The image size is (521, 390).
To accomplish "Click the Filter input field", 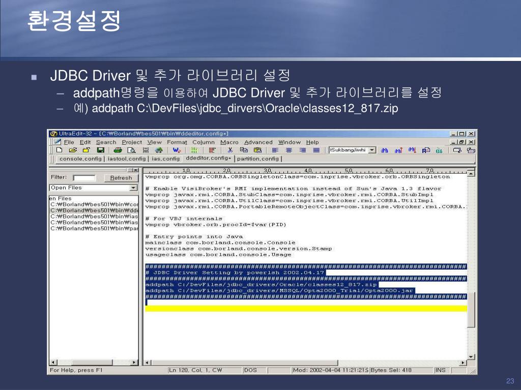I will (84, 178).
